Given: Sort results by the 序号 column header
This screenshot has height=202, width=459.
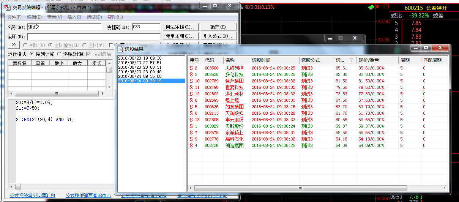Looking at the screenshot, I should (x=195, y=60).
